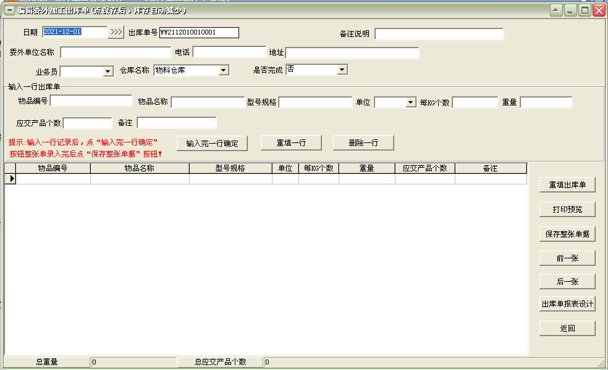Click the 电话 input field
The image size is (608, 370).
point(229,52)
